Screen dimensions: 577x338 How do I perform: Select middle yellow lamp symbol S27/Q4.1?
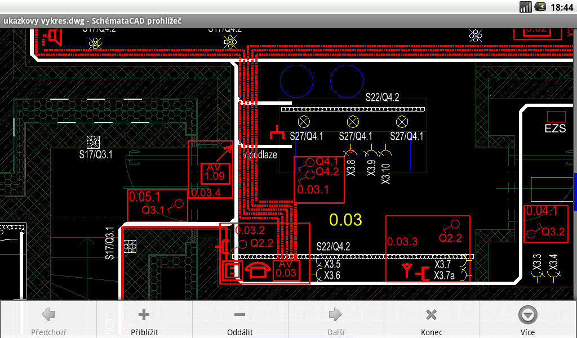pos(353,122)
